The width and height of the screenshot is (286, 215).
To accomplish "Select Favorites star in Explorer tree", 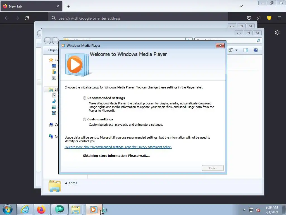I will tap(51, 60).
